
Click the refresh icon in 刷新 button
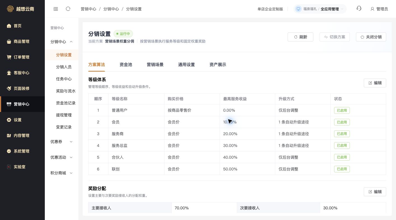296,37
